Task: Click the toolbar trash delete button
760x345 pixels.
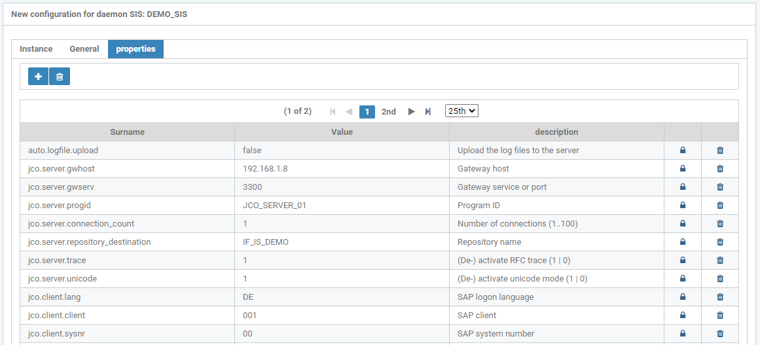Action: click(60, 77)
